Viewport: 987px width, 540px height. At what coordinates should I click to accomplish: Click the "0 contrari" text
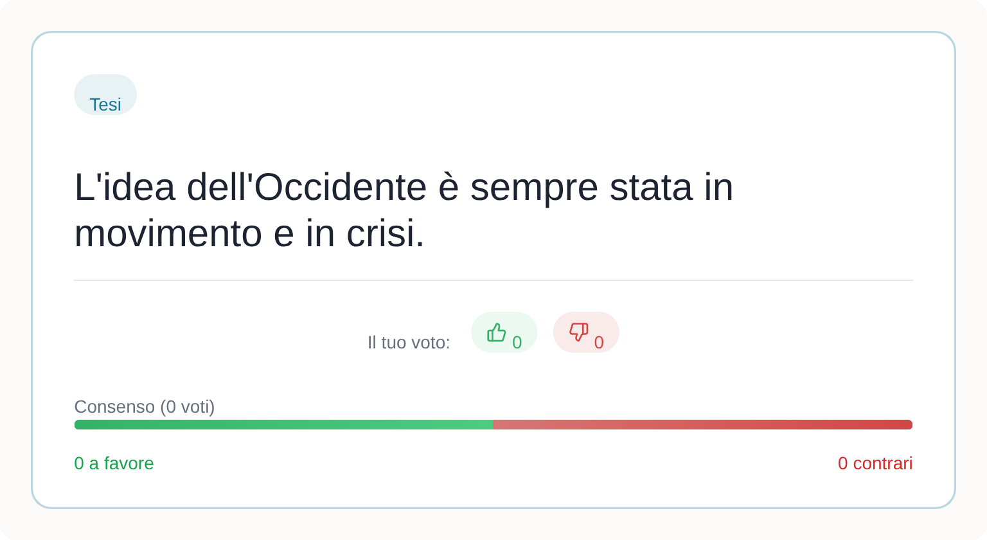(875, 464)
